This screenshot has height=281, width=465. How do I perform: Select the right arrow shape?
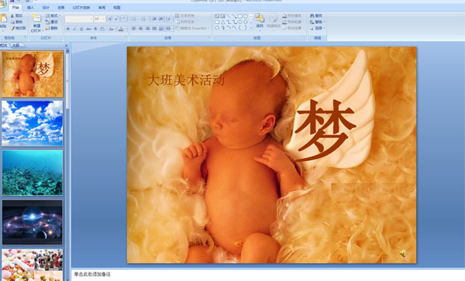(240, 22)
